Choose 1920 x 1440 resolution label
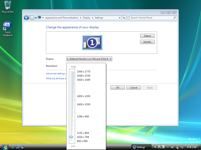The height and width of the screenshot is (150, 201). pyautogui.click(x=84, y=80)
